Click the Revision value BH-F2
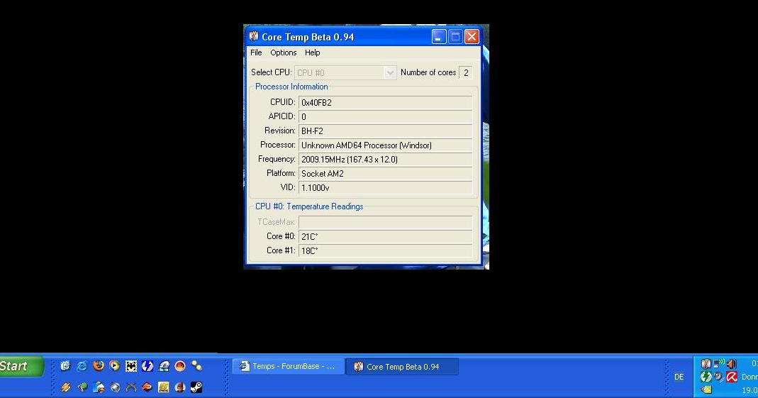Screen dimensions: 758x398 point(385,131)
